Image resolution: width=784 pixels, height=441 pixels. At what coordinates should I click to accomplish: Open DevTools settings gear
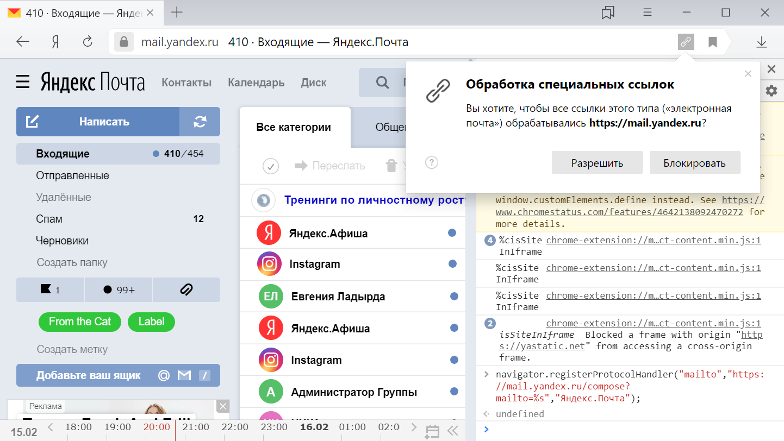pyautogui.click(x=771, y=91)
